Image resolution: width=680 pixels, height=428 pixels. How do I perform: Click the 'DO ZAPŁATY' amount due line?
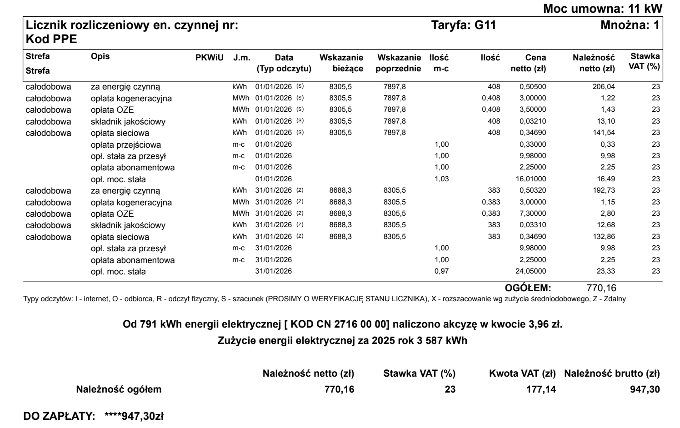93,415
